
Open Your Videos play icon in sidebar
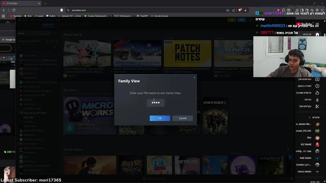click(x=317, y=79)
